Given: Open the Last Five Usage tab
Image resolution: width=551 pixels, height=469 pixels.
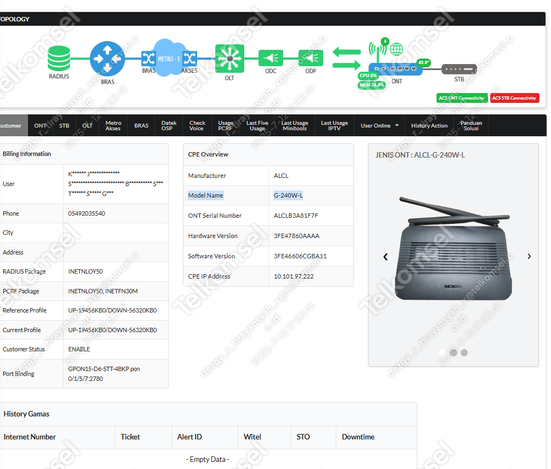Looking at the screenshot, I should (x=257, y=126).
